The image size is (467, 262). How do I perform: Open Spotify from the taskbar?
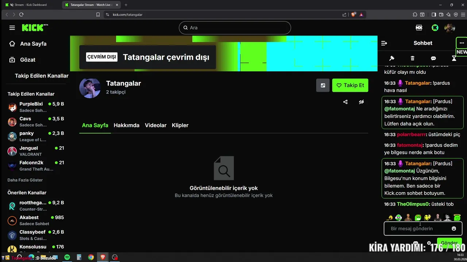point(67,257)
